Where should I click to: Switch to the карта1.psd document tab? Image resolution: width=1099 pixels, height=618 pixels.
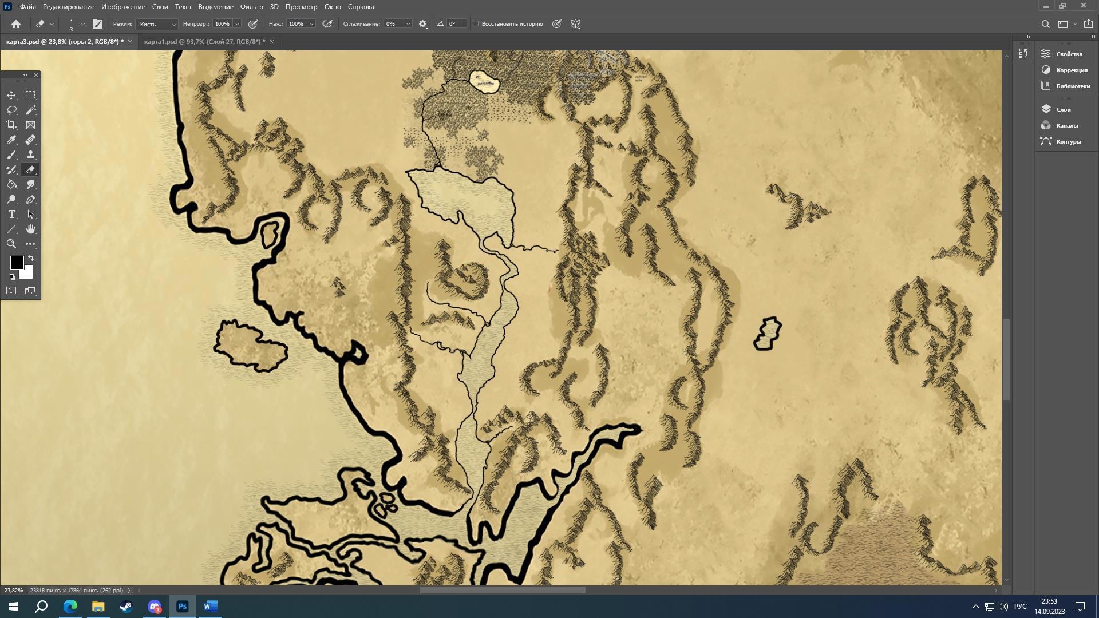[204, 42]
